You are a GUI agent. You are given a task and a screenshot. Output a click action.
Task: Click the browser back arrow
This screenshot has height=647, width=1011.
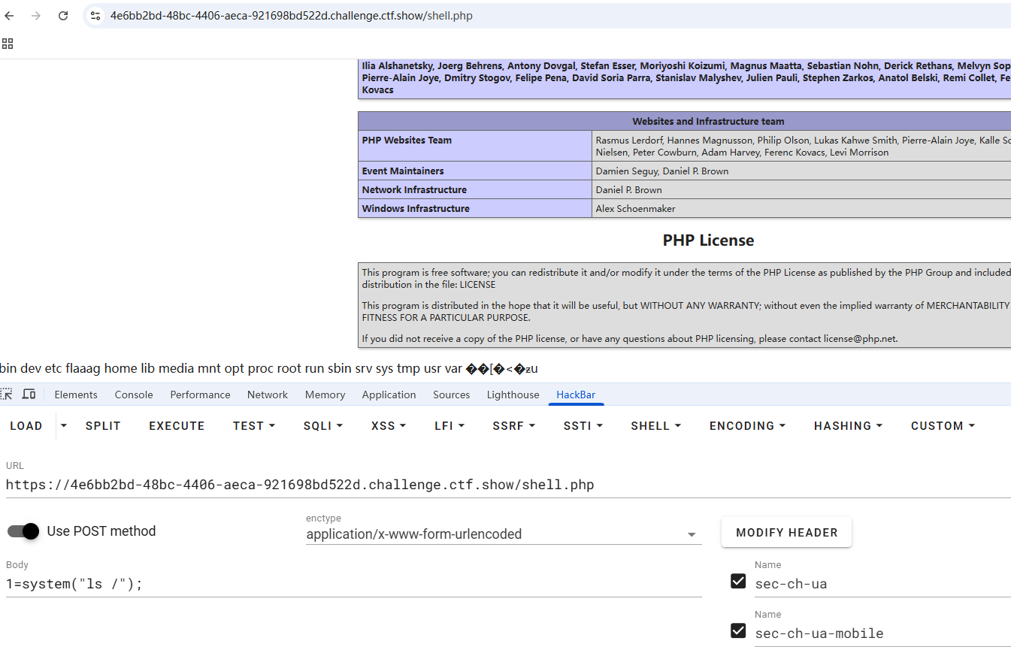pos(10,16)
